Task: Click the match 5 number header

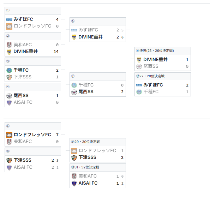Action: click(x=98, y=21)
